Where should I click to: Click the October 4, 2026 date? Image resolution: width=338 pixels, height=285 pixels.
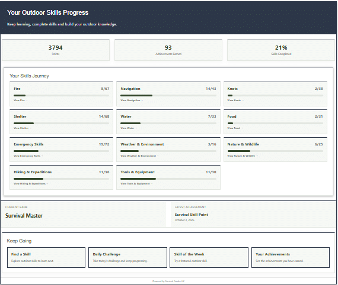click(x=184, y=220)
